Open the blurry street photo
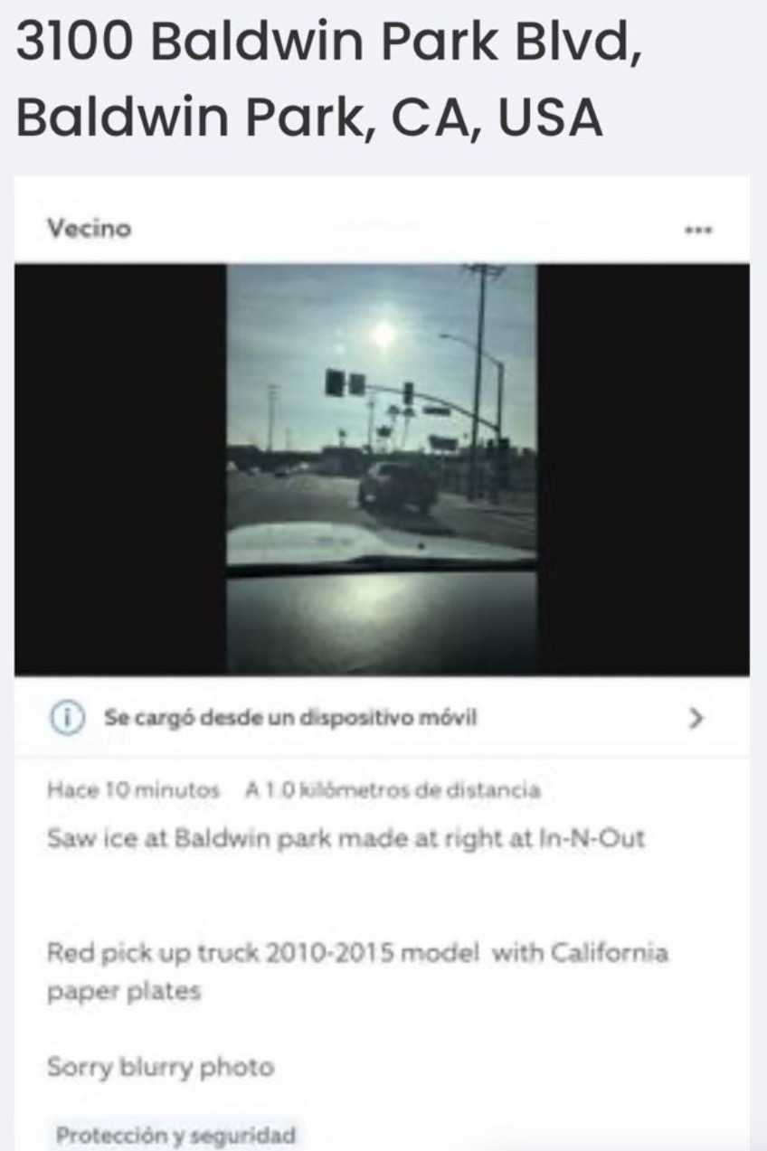 pos(382,469)
